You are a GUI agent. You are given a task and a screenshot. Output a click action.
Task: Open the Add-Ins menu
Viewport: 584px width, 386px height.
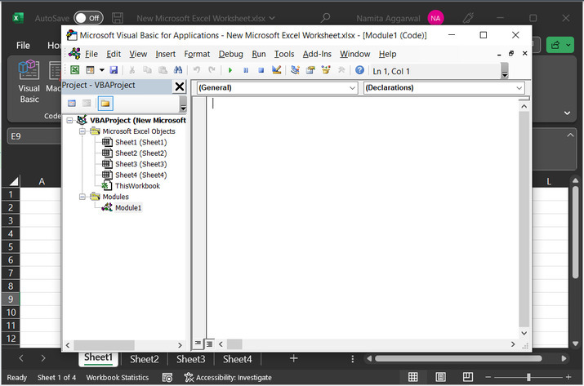coord(317,54)
